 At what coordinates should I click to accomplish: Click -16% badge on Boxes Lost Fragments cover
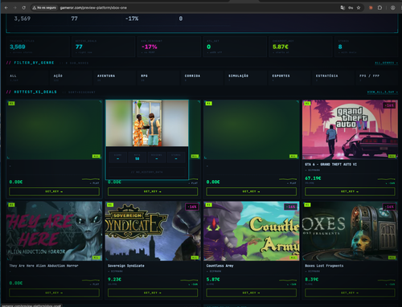coord(389,207)
